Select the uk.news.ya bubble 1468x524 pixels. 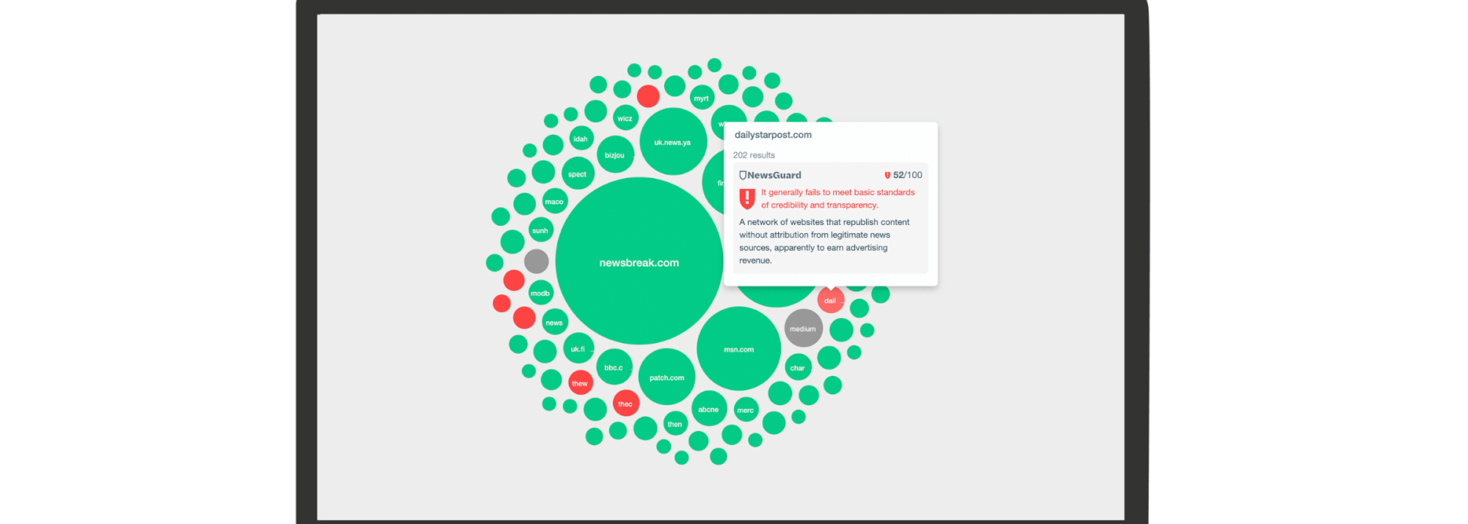coord(672,142)
